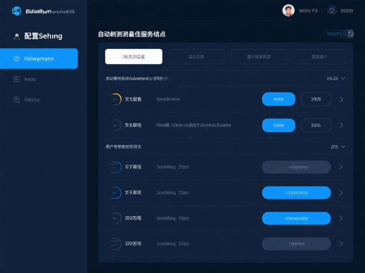Click the circular status ring on second service row

116,125
